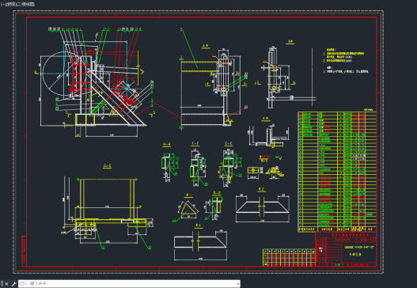The image size is (417, 288).
Task: Open the viewport [-] controls menu
Action: [x=2, y=4]
